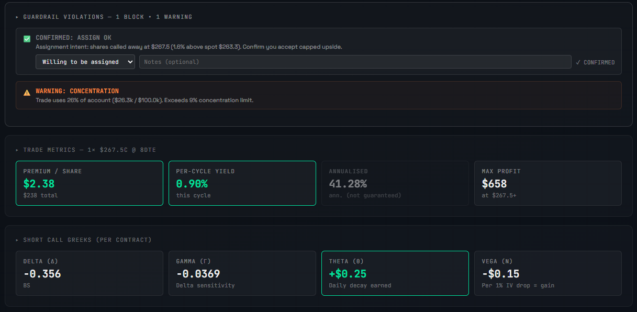Click the green checkmark icon beside CONFIRMED: ASSIGN OK
Viewport: 637px width, 312px height.
pos(27,38)
